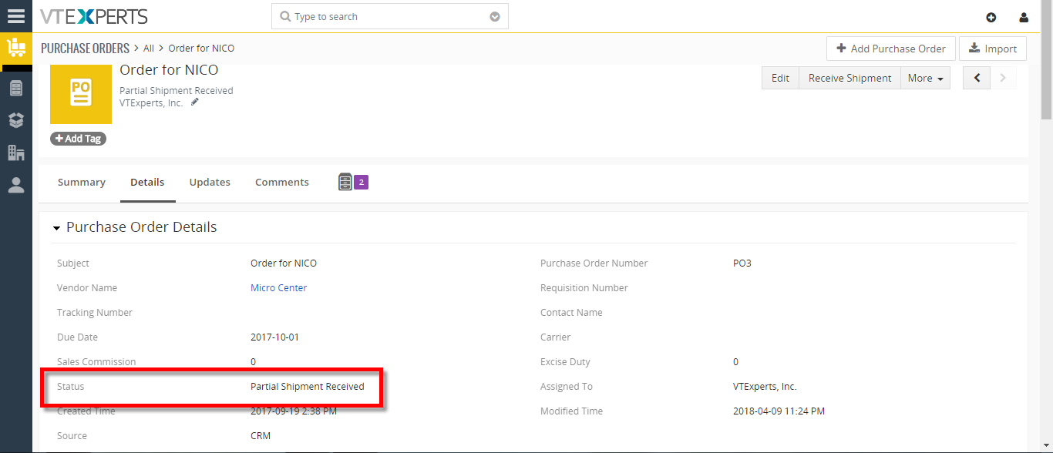Click Add Purchase Order button
This screenshot has height=453, width=1053.
pyautogui.click(x=891, y=49)
